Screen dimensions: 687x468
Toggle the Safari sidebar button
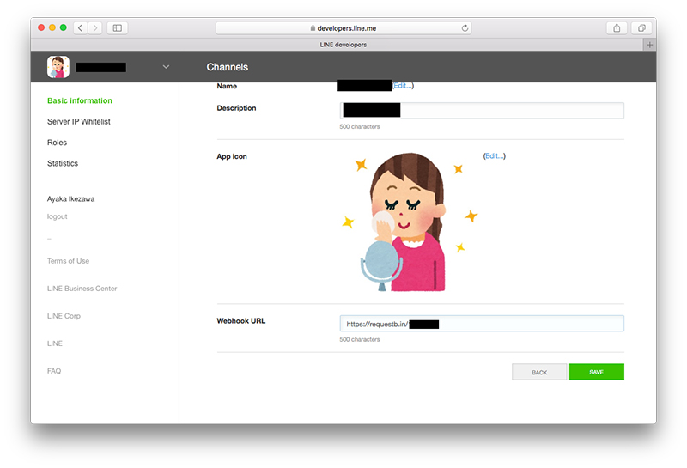click(118, 28)
